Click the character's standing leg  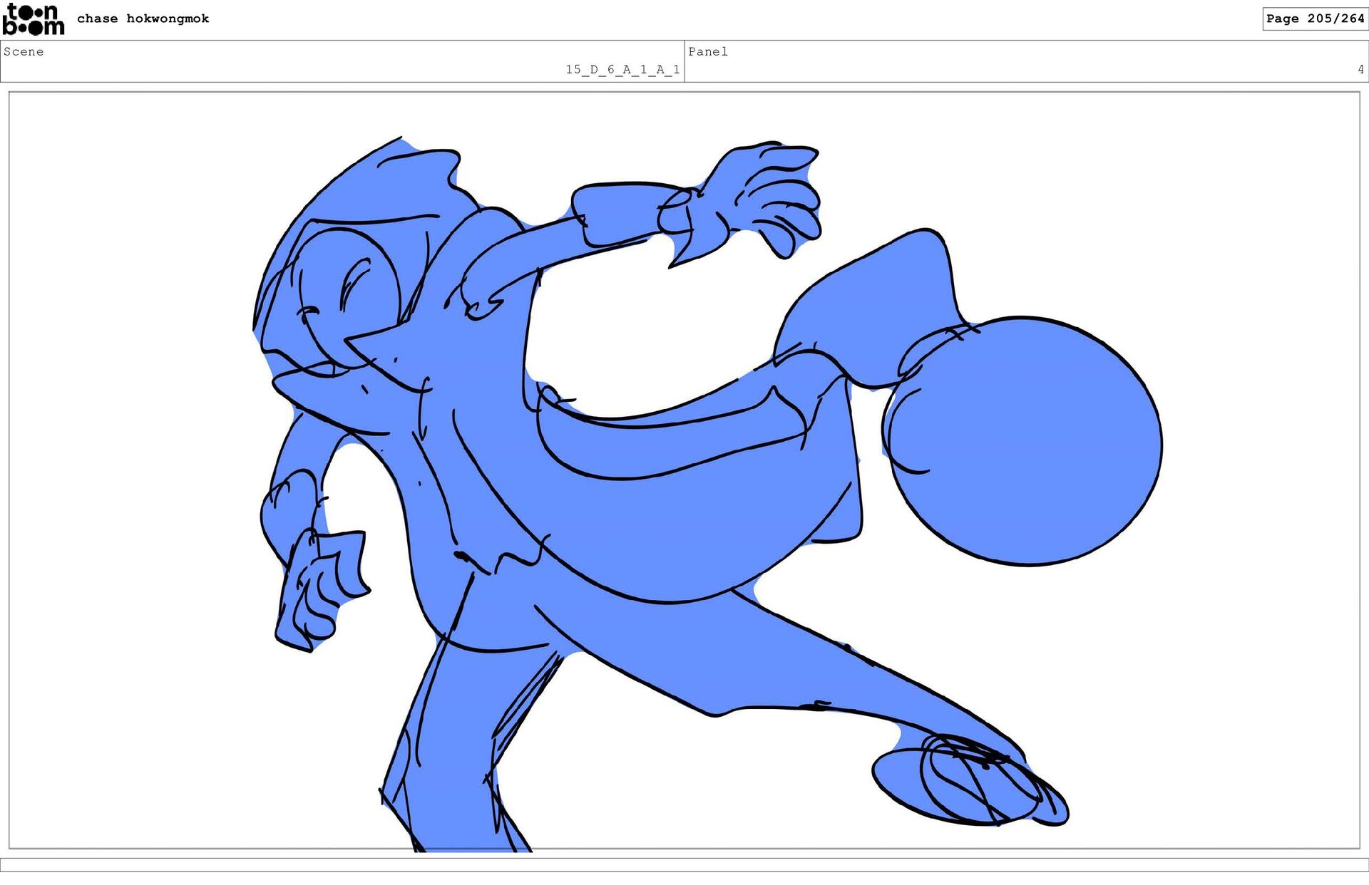pyautogui.click(x=456, y=748)
